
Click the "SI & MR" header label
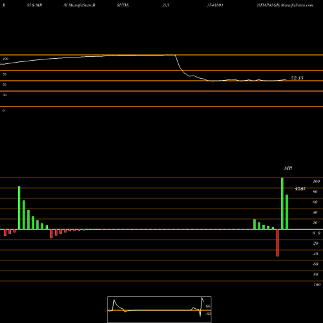click(x=34, y=5)
